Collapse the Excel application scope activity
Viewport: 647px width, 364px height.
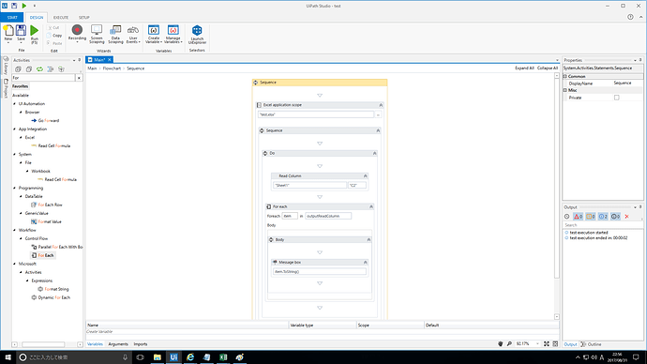coord(381,105)
